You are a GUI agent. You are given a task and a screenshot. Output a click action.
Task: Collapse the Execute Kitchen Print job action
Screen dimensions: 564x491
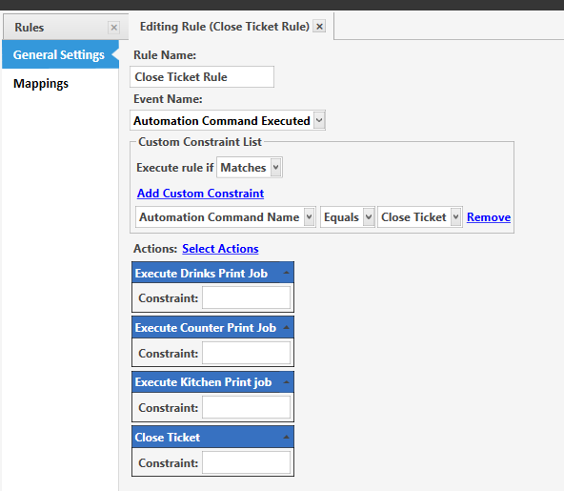click(x=286, y=382)
